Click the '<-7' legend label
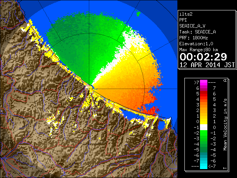This screenshot has height=178, width=237. click(x=212, y=167)
